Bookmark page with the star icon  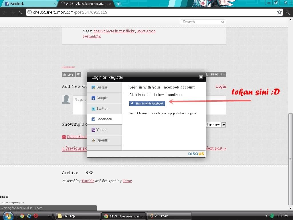(x=279, y=12)
